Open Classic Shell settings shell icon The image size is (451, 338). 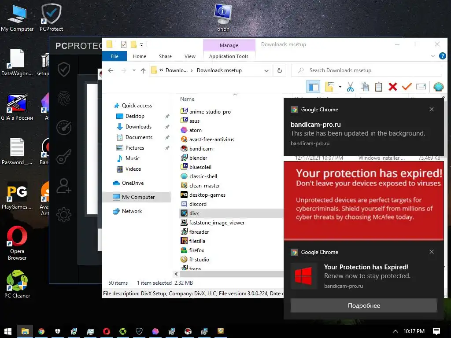438,87
